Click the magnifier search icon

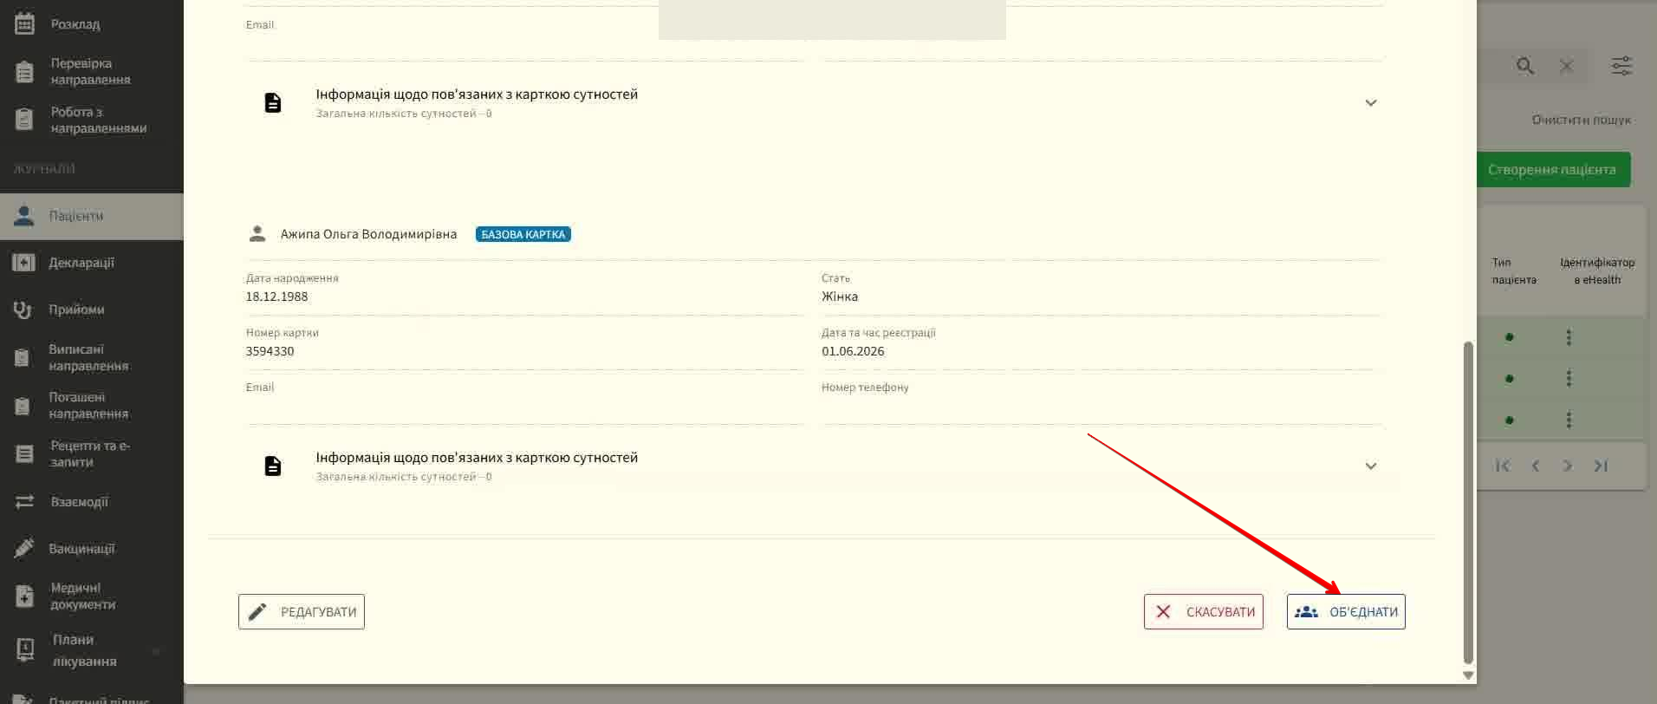(x=1525, y=66)
